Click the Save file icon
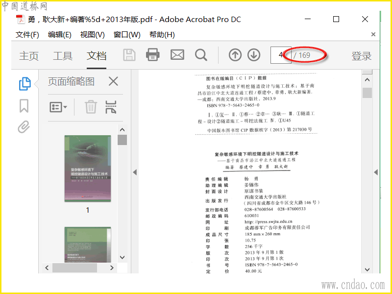Image resolution: width=392 pixels, height=294 pixels. 129,55
